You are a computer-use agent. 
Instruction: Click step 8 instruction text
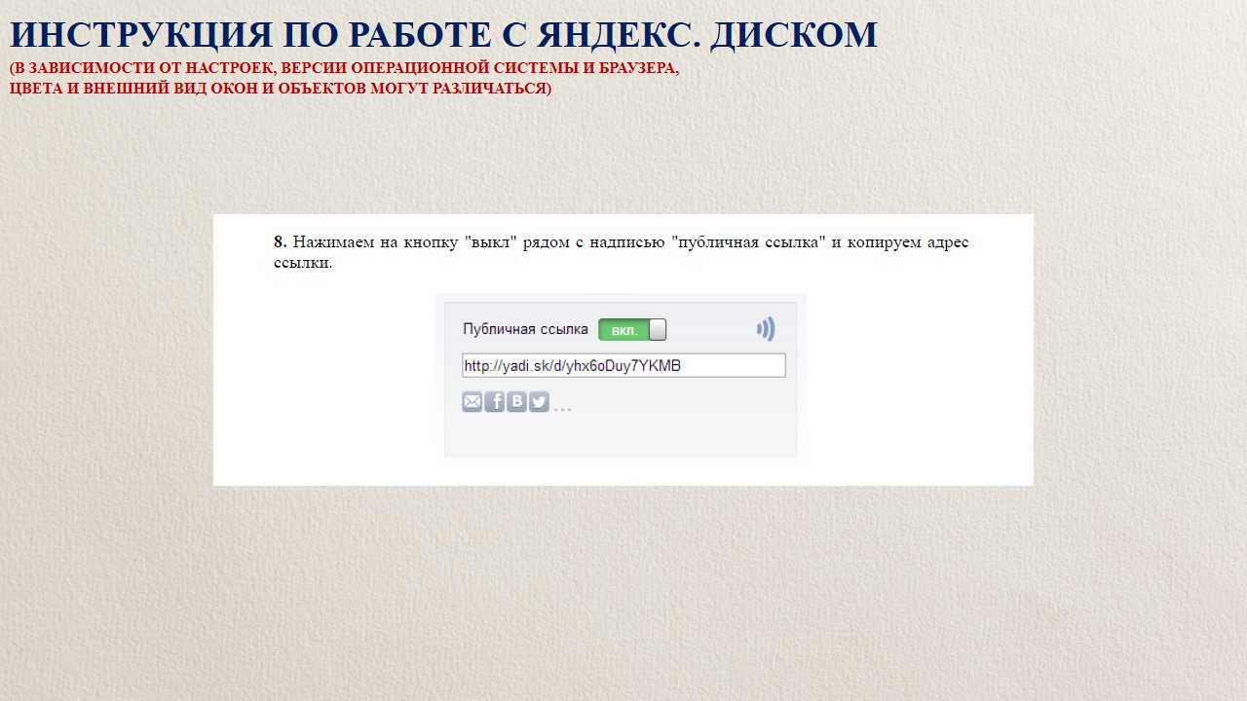[x=621, y=252]
